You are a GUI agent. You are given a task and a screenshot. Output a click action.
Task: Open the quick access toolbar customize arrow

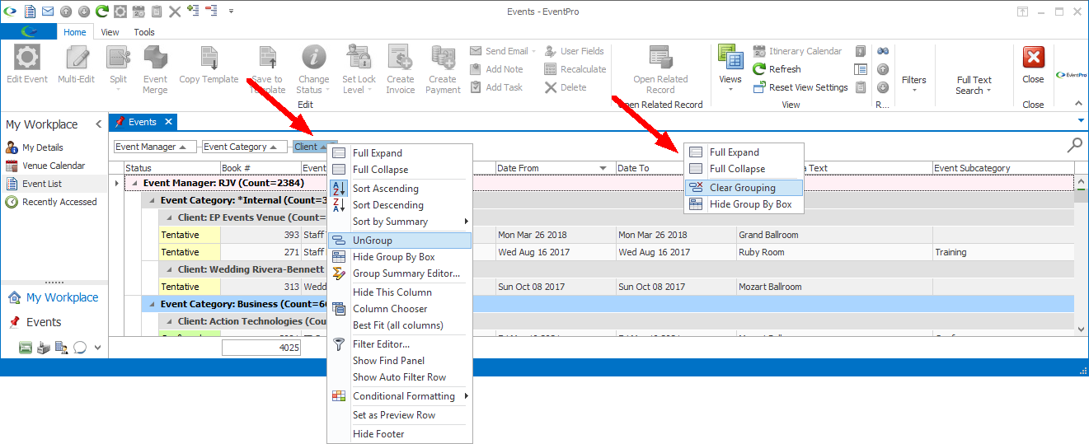click(x=231, y=12)
